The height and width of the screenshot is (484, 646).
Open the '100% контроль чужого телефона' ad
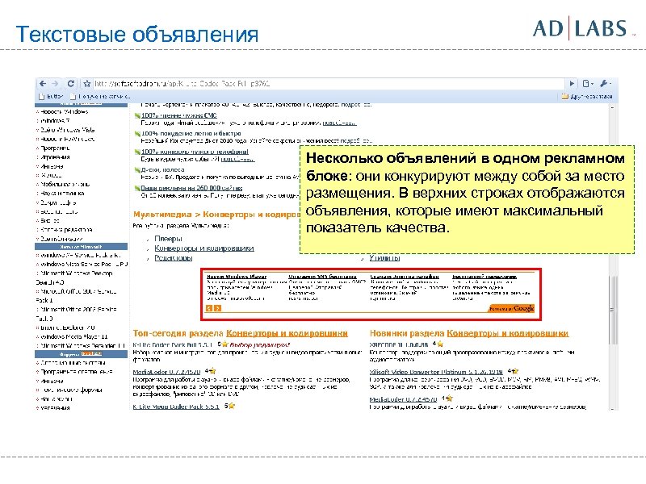tap(195, 152)
